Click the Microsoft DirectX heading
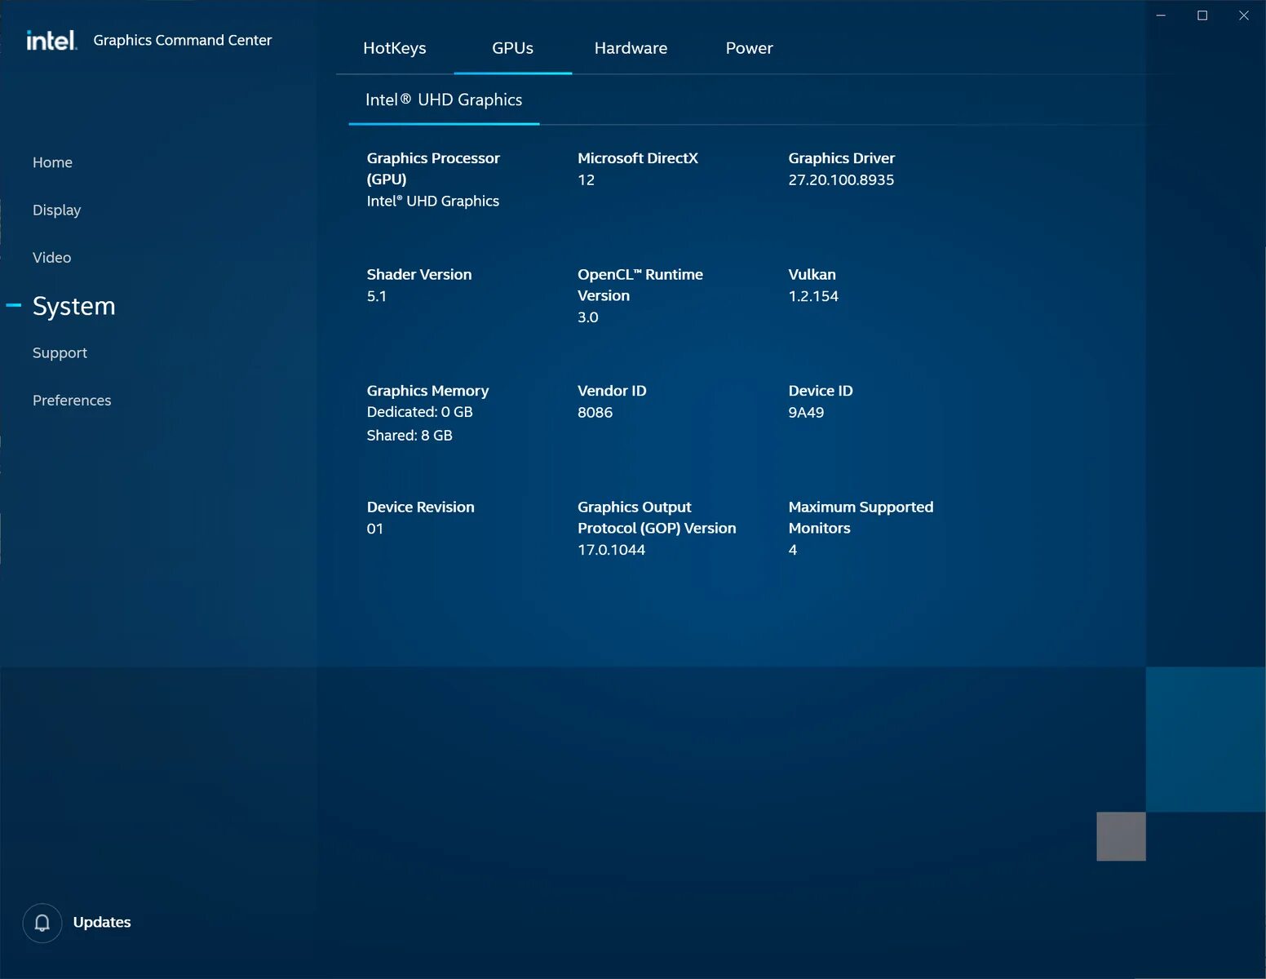Screen dimensions: 1266x979 coord(638,158)
